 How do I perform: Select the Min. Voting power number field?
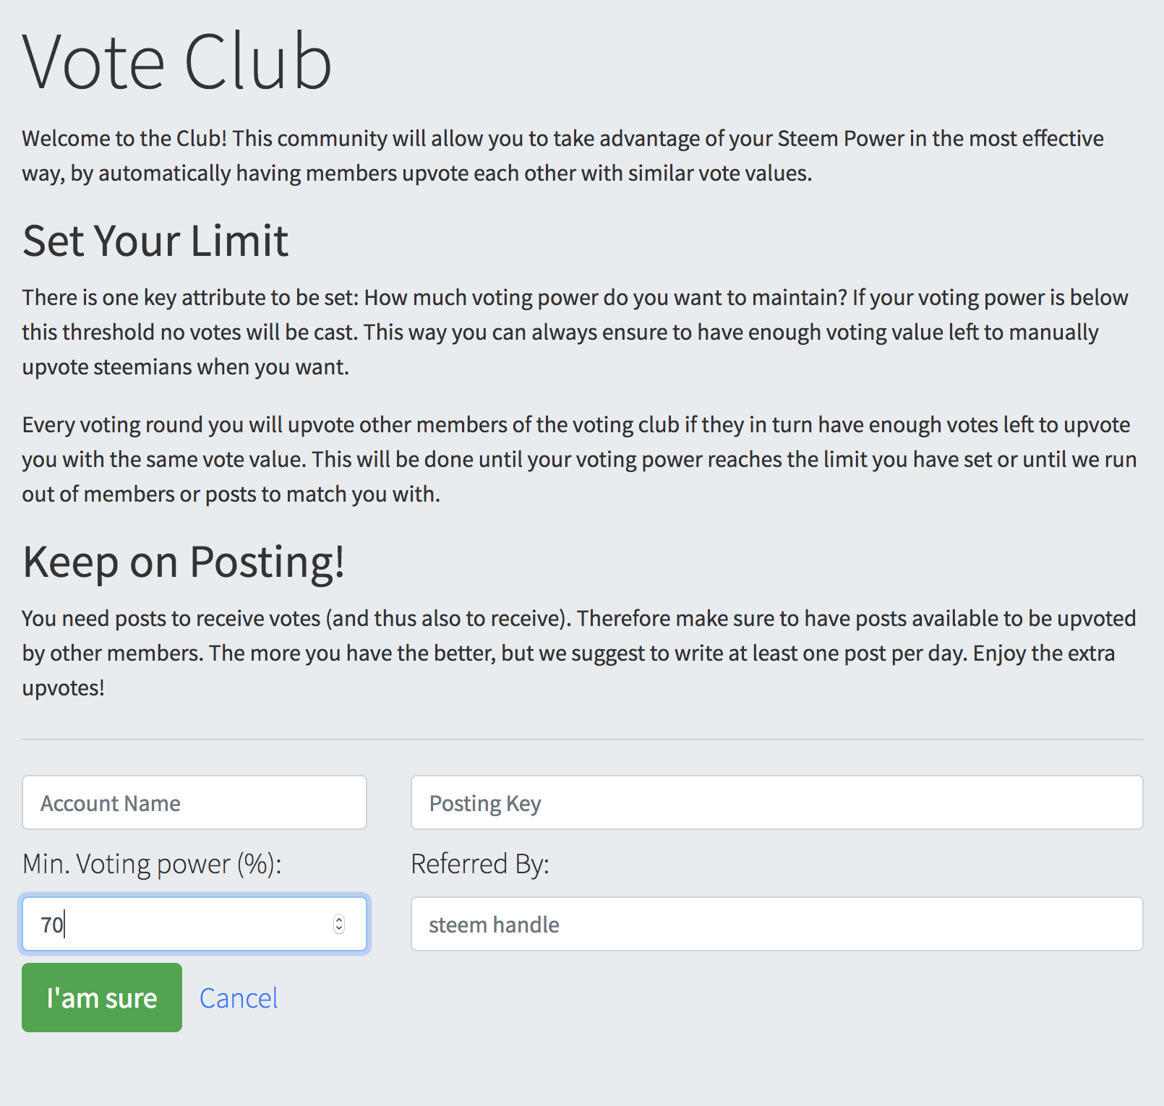pyautogui.click(x=181, y=924)
